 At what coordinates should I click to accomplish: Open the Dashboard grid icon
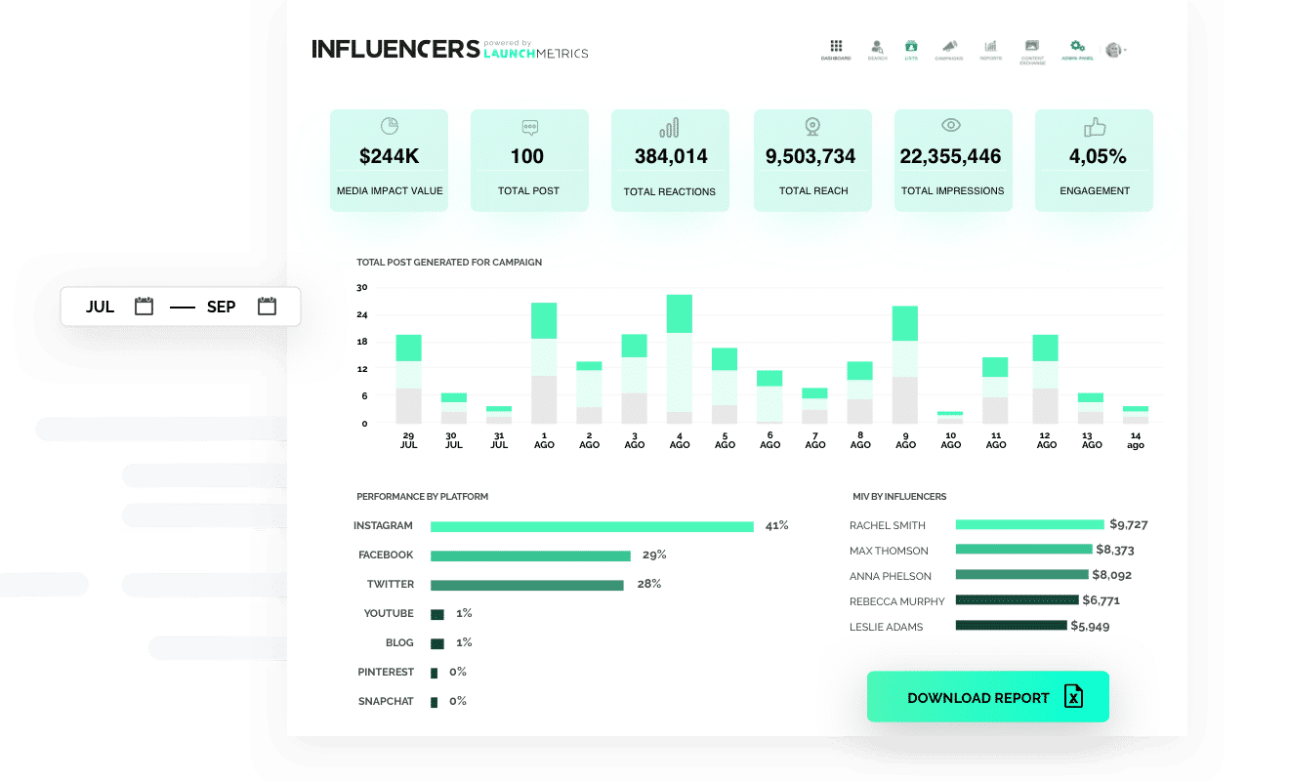(x=837, y=46)
